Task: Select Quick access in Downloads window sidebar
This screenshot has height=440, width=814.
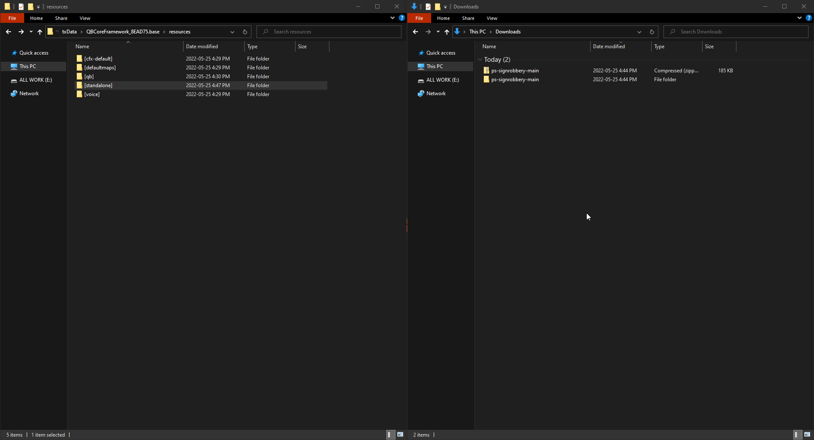Action: pos(441,53)
